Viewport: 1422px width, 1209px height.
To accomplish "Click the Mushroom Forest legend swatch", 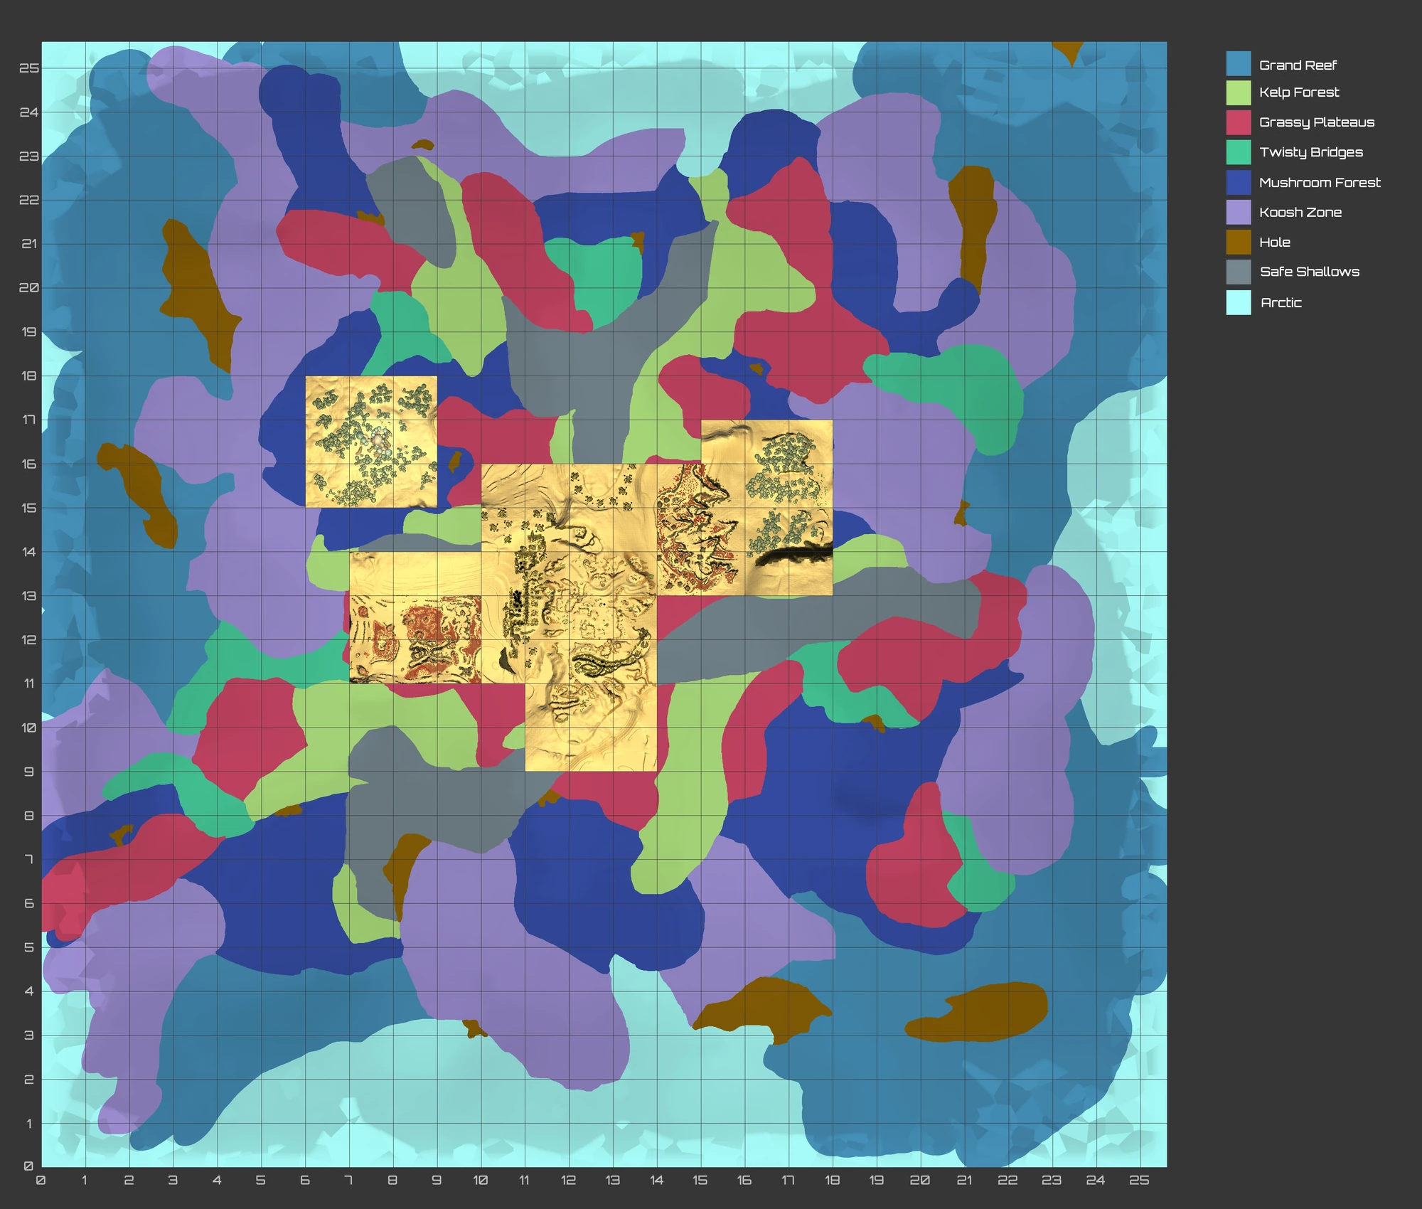I will click(x=1237, y=182).
